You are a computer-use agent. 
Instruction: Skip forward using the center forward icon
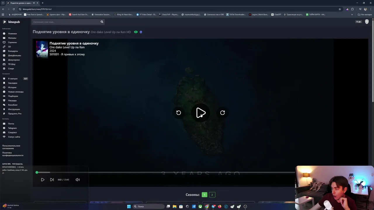(x=222, y=113)
